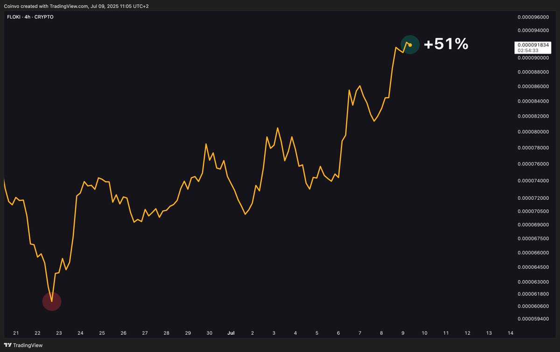This screenshot has width=560, height=352.
Task: Click the red circle marker at the low
Action: pos(52,301)
